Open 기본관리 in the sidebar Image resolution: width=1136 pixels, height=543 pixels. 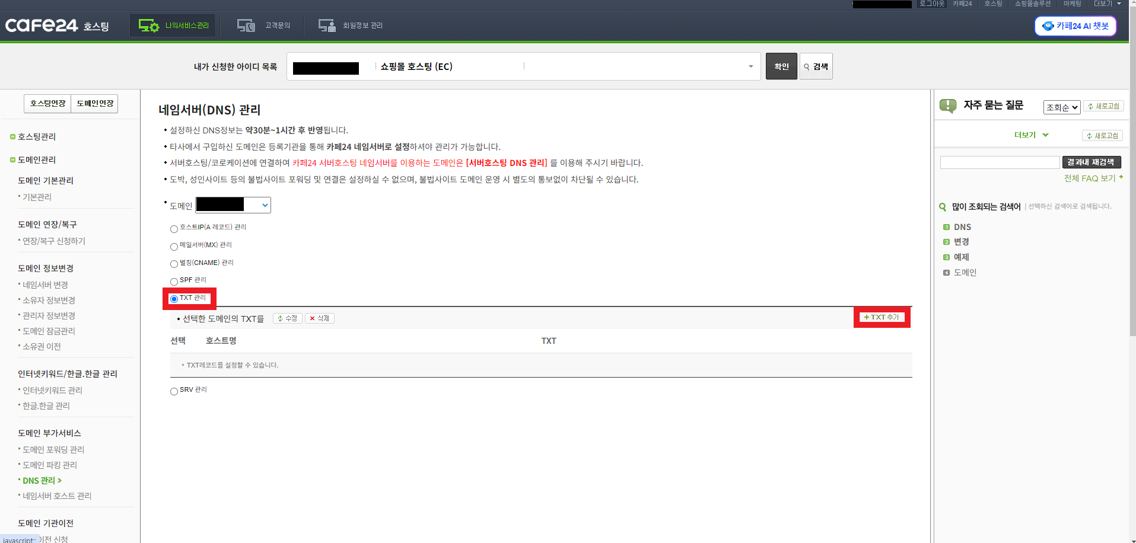click(37, 197)
